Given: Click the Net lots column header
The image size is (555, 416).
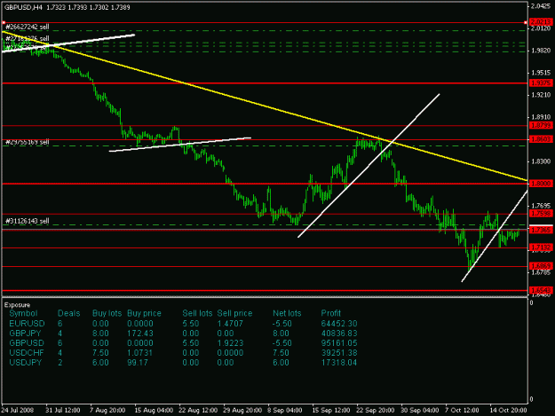Looking at the screenshot, I should [287, 313].
